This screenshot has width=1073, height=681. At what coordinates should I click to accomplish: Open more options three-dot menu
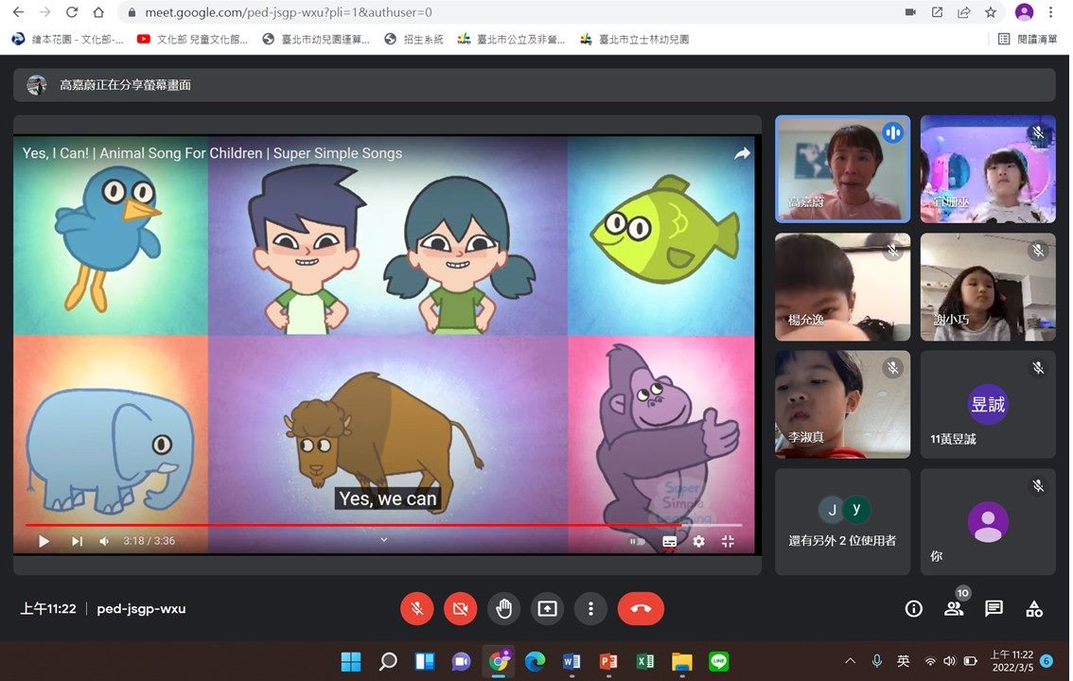click(590, 608)
